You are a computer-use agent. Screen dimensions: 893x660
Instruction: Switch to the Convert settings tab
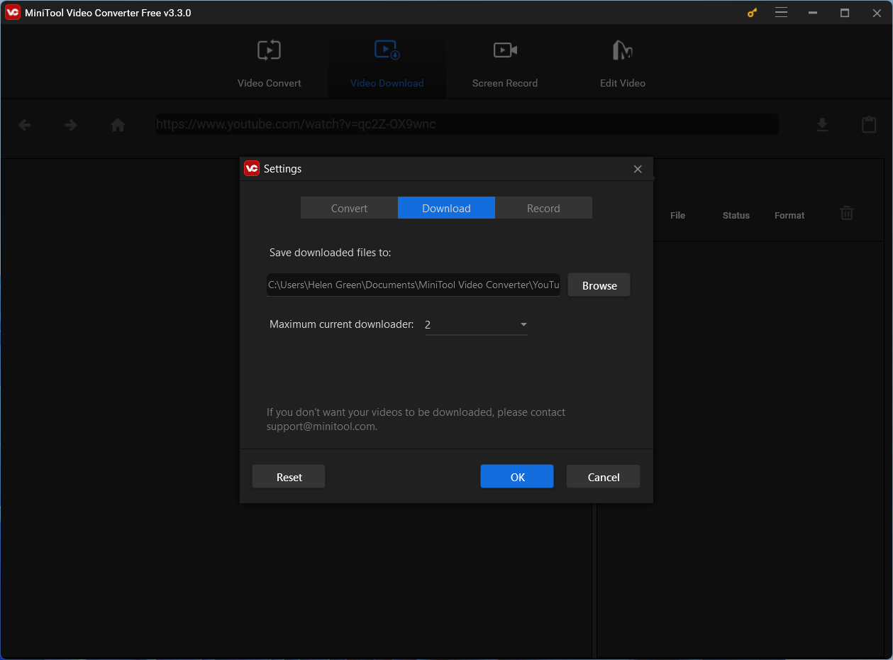348,208
